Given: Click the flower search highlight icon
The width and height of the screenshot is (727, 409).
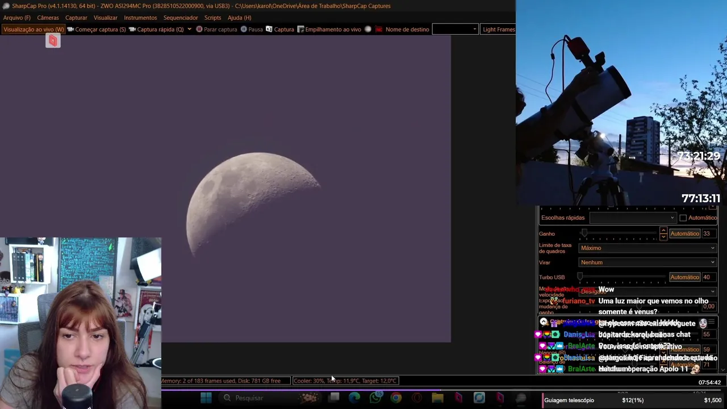Looking at the screenshot, I should (x=309, y=398).
